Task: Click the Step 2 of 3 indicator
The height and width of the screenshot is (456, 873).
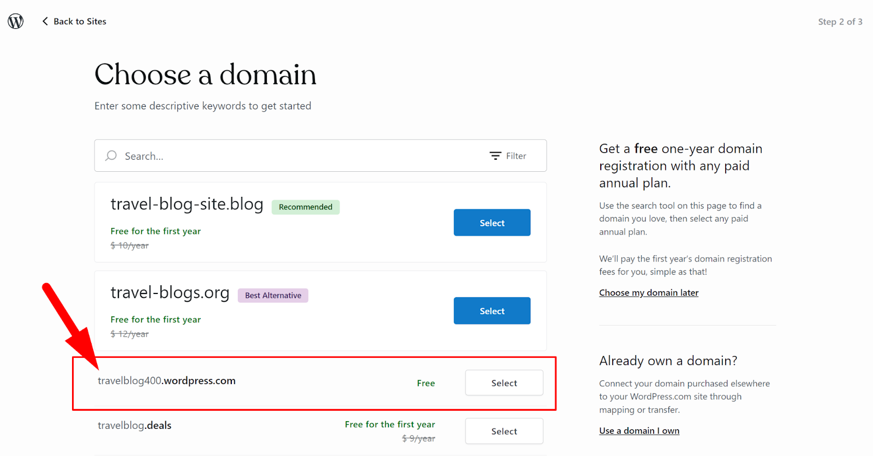Action: click(840, 22)
